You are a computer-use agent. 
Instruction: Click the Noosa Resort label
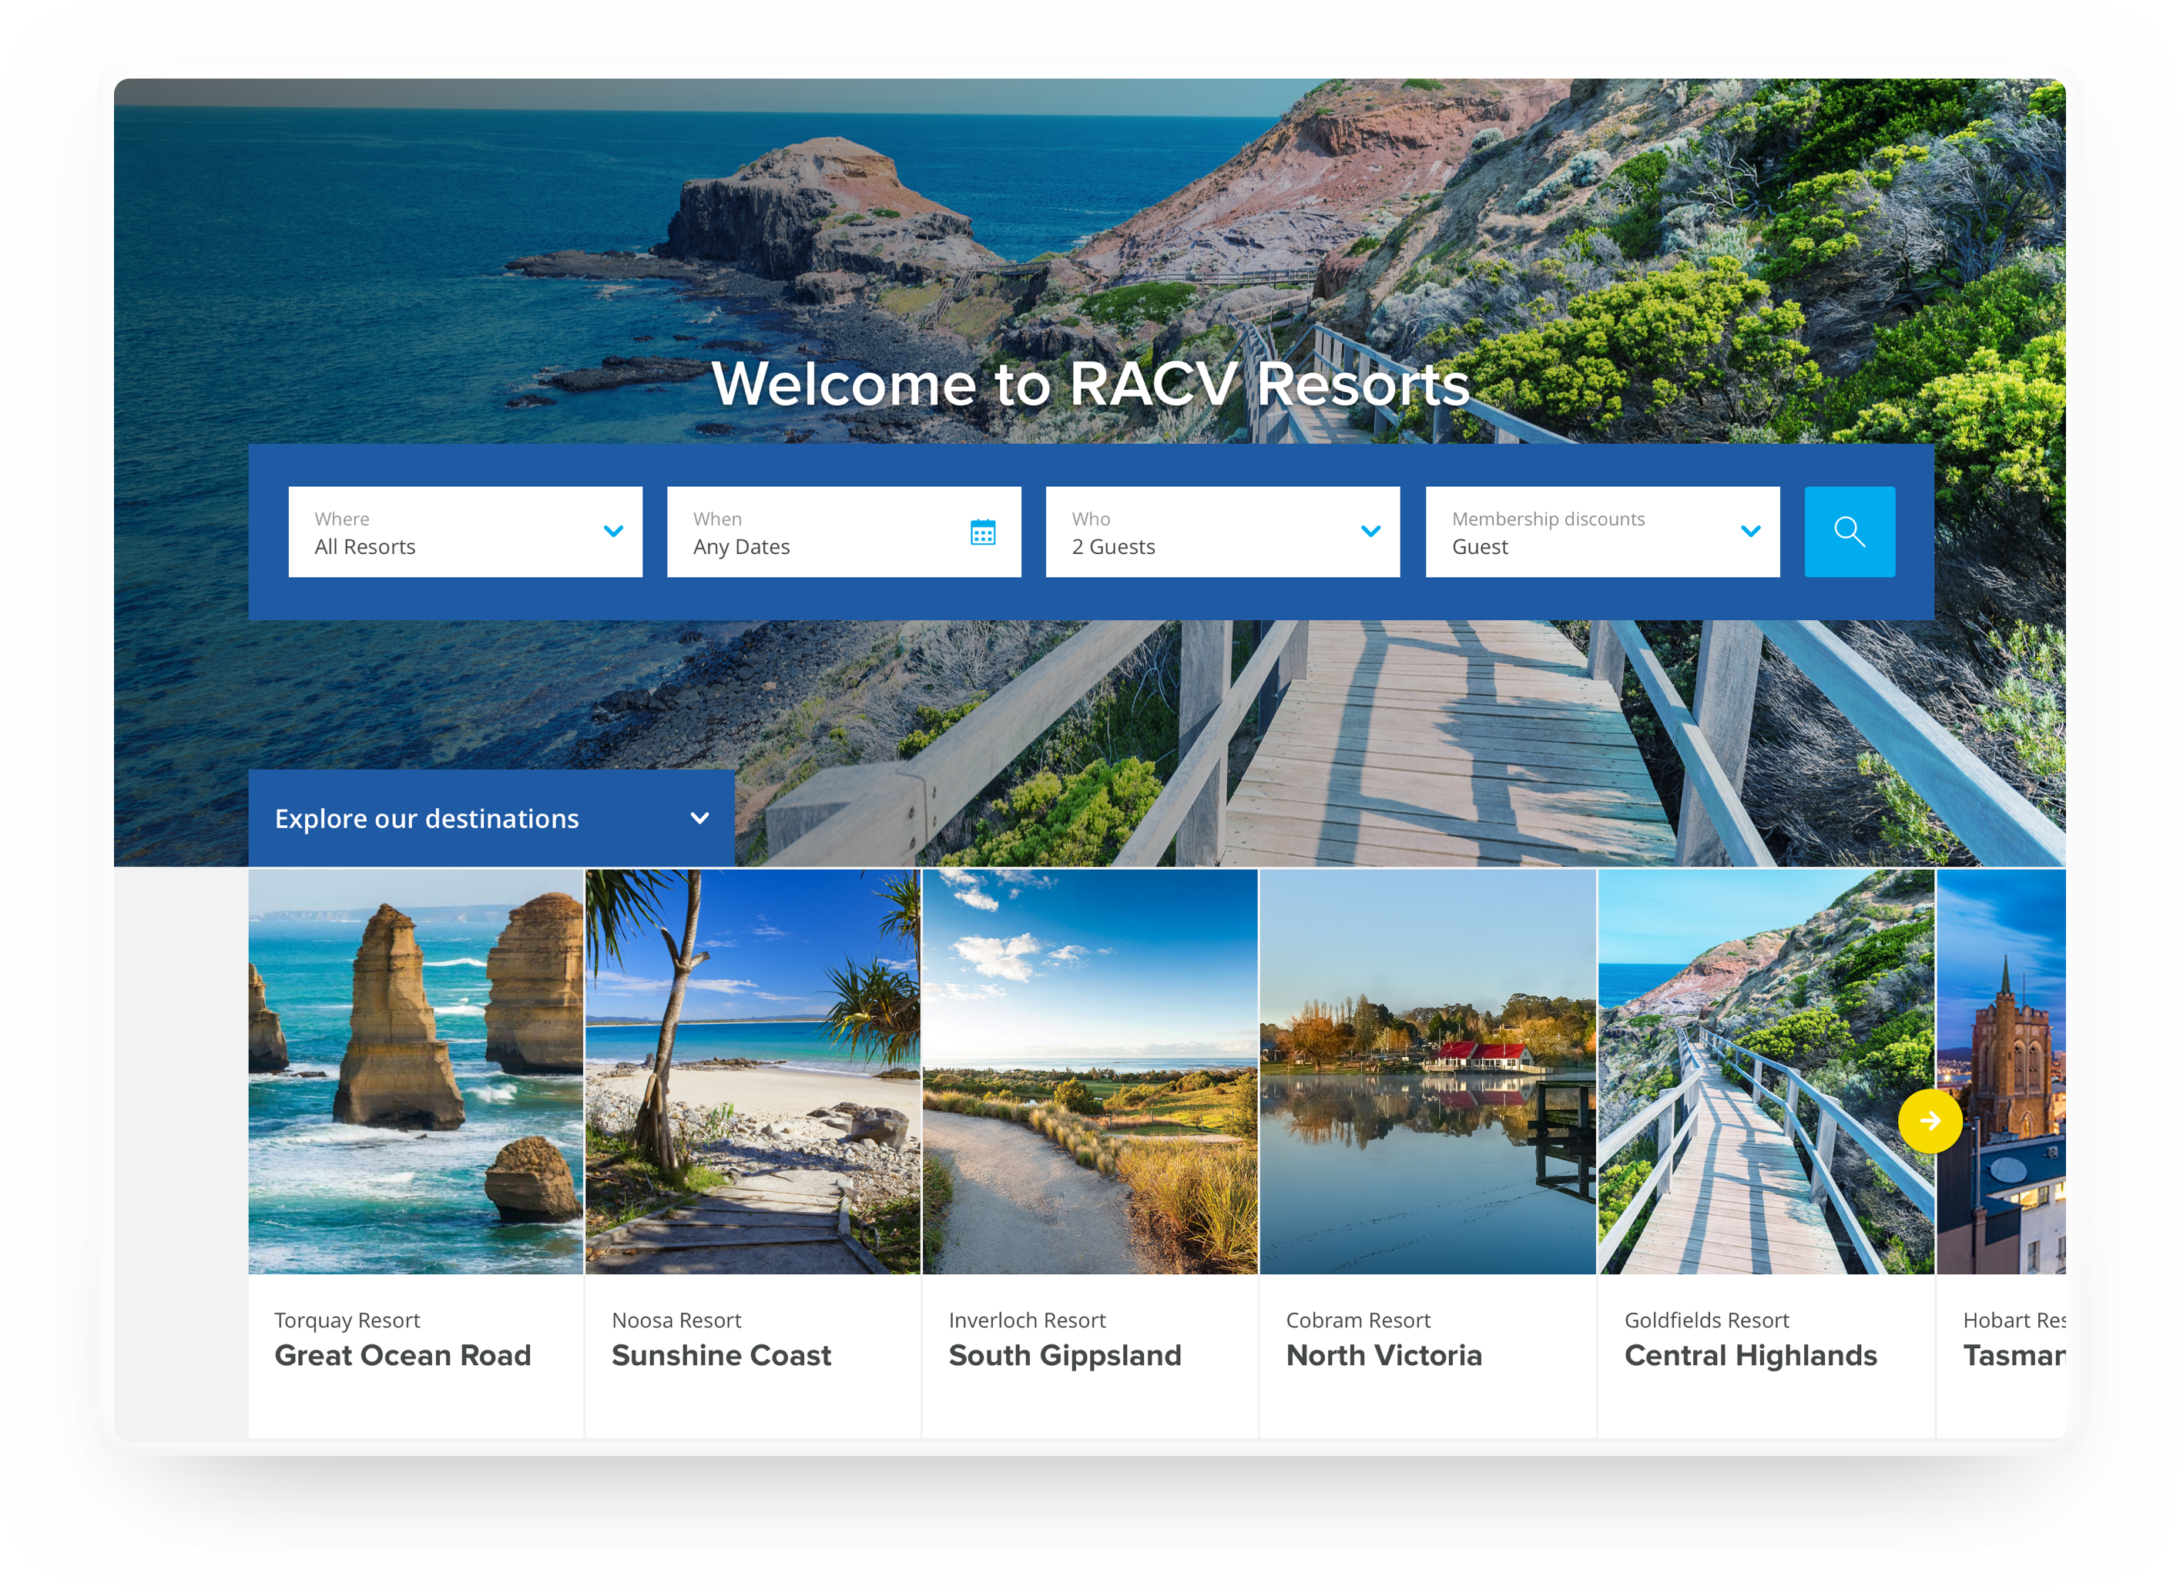(676, 1320)
